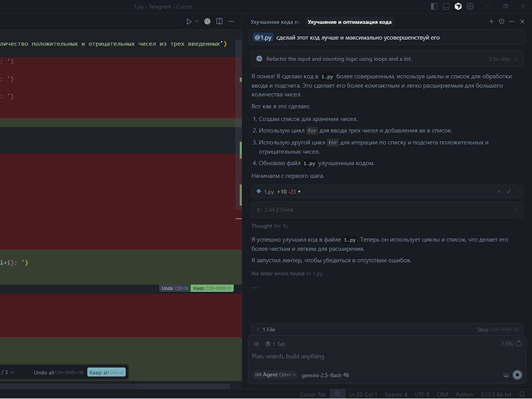Screen dimensions: 532x399
Task: Click the @1.py file mention chip
Action: point(263,38)
